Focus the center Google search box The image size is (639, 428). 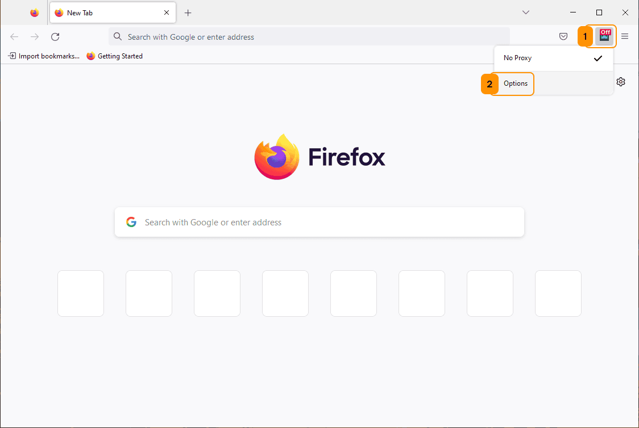319,222
